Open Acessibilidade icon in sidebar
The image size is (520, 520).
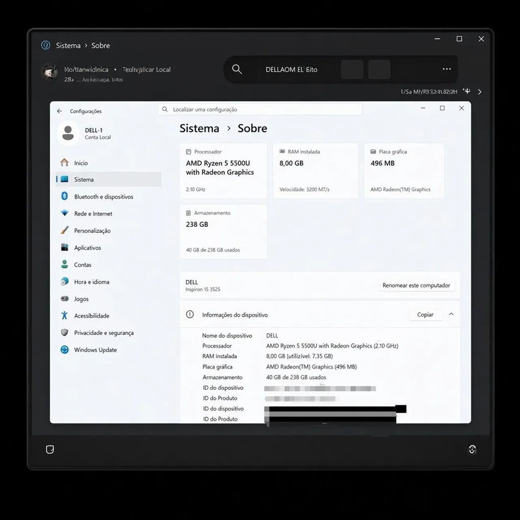(65, 315)
